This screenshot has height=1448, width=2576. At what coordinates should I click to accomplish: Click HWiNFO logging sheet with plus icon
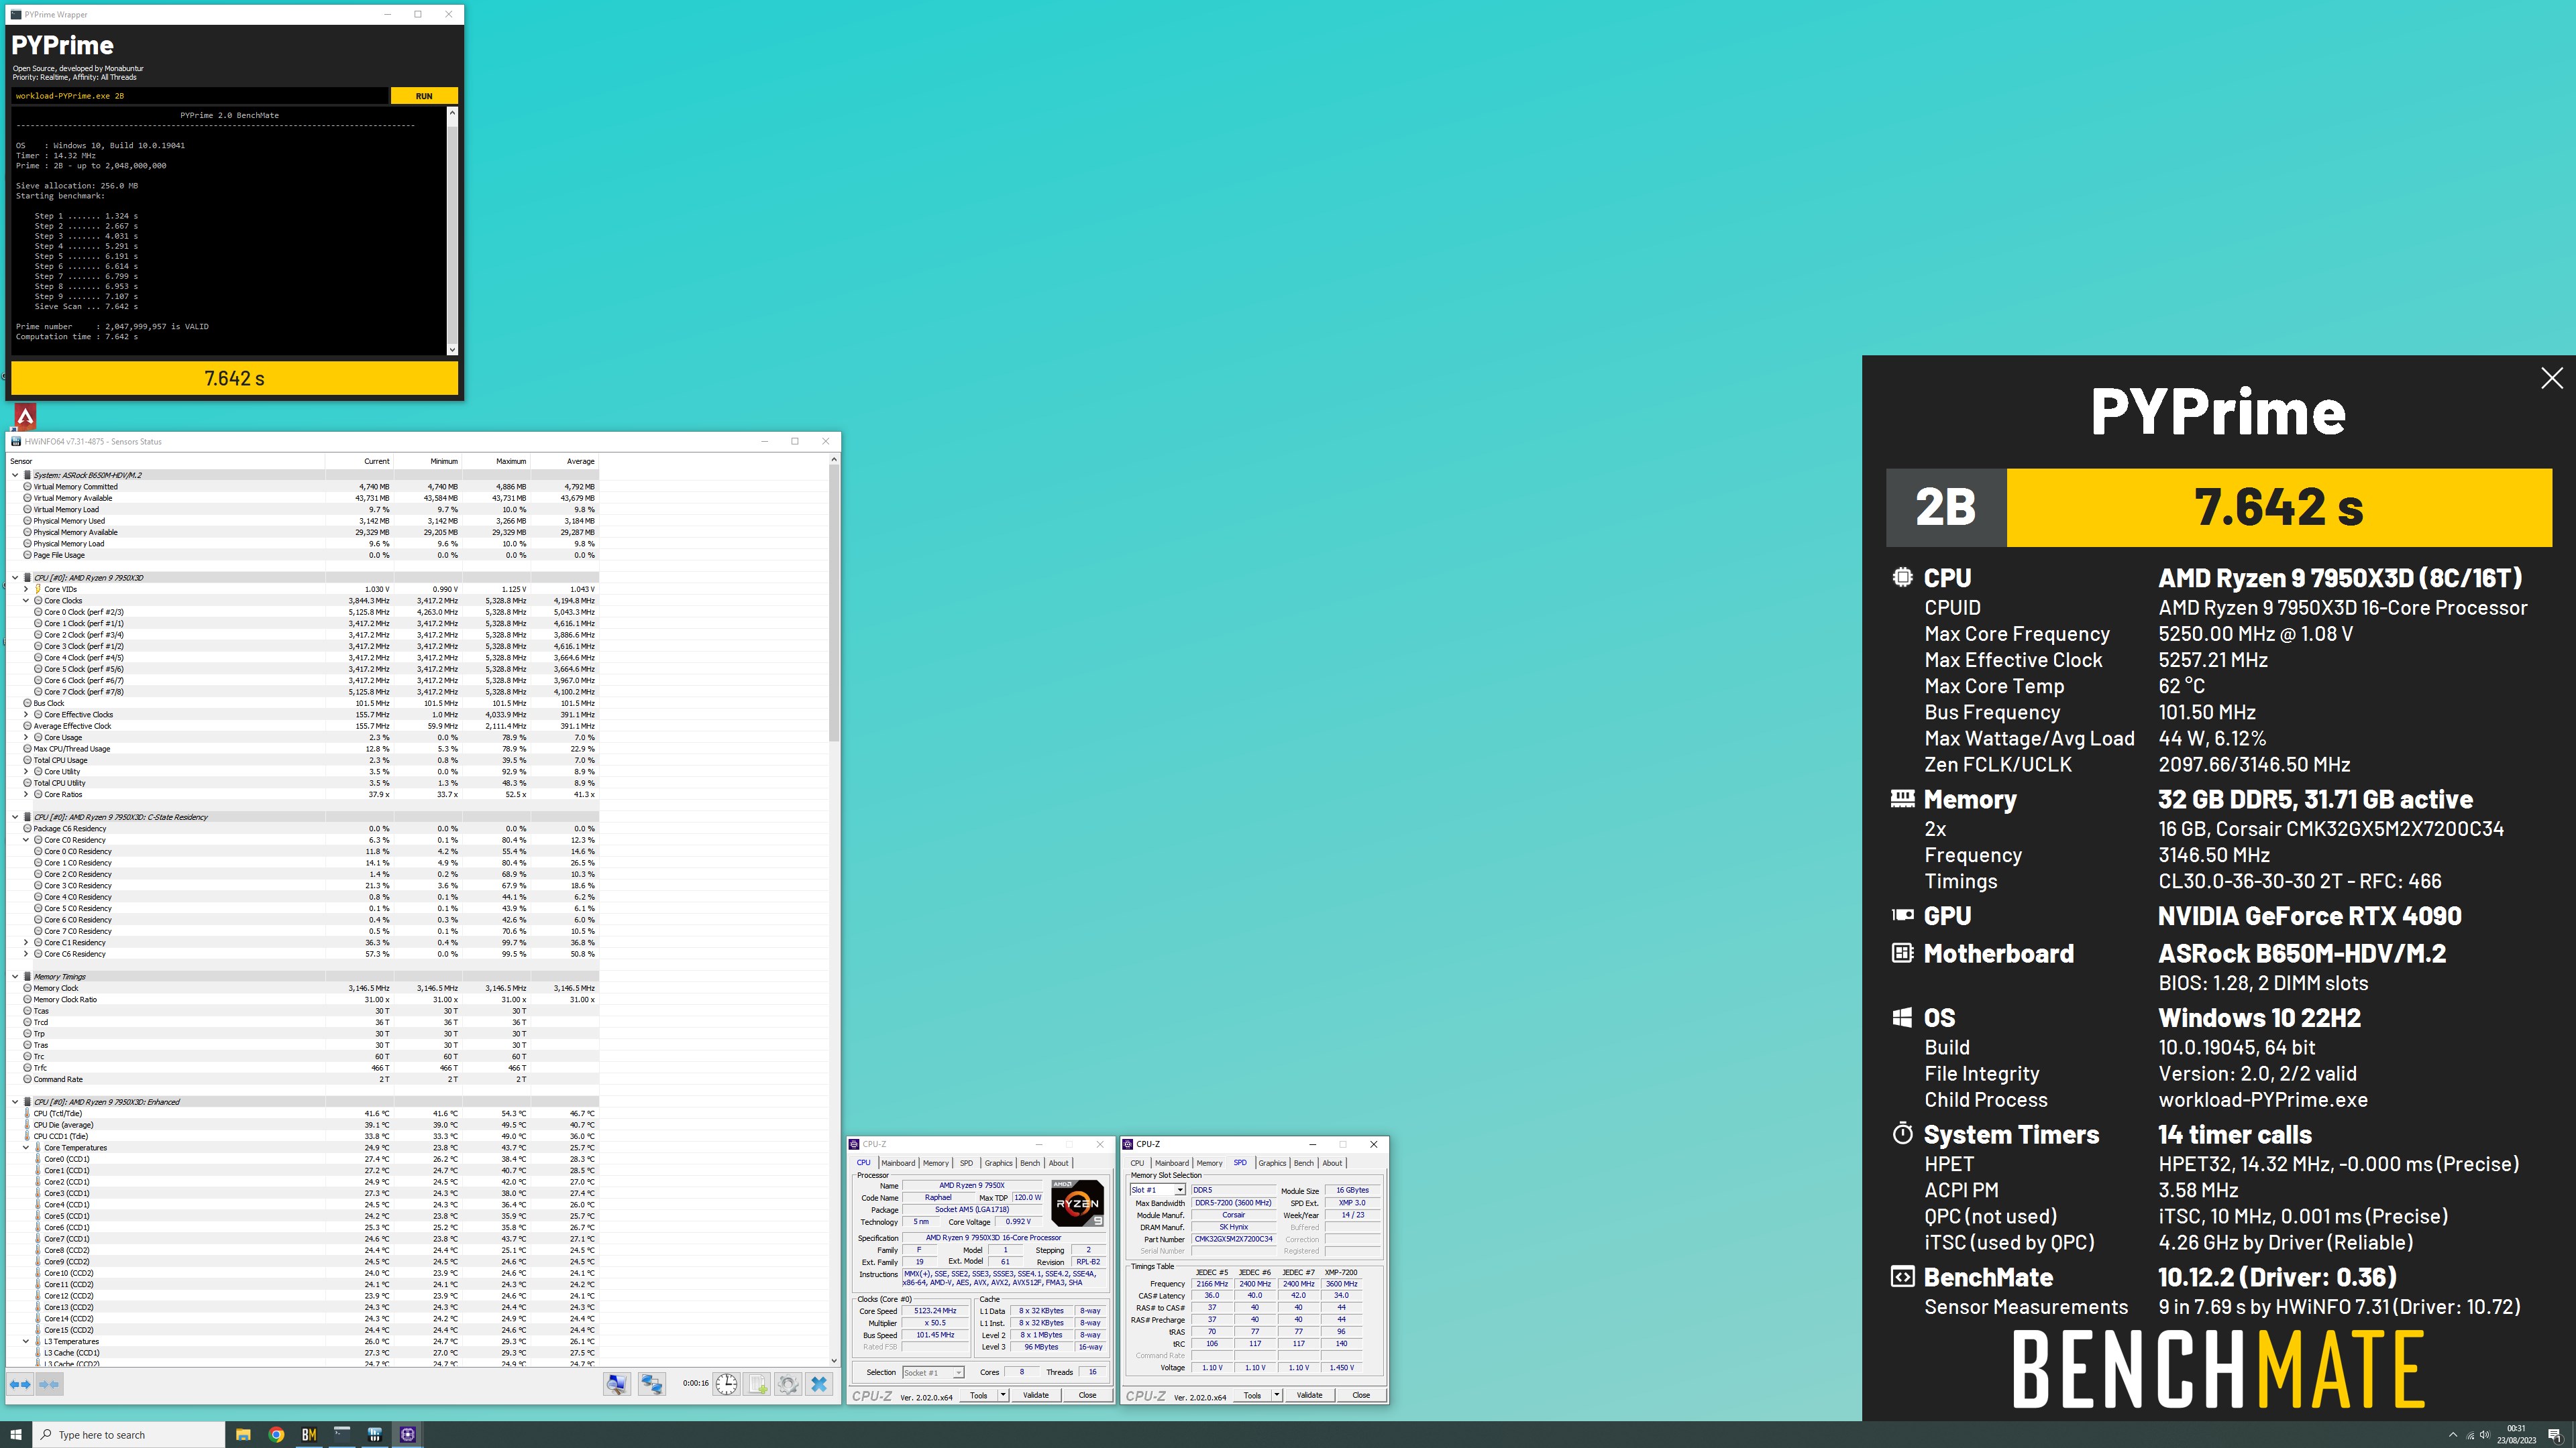point(757,1384)
